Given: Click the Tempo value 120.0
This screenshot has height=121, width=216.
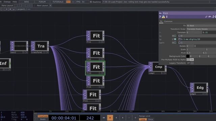Looking at the screenshot, I should [23, 117].
